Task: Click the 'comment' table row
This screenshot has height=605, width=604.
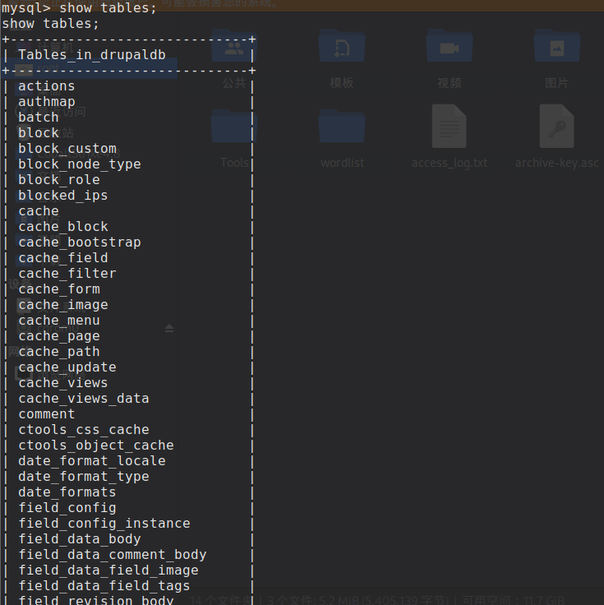Action: pos(128,414)
